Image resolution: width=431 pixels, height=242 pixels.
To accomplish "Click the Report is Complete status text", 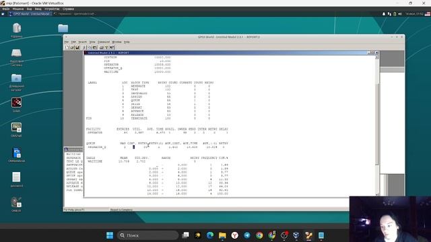I will (121, 210).
